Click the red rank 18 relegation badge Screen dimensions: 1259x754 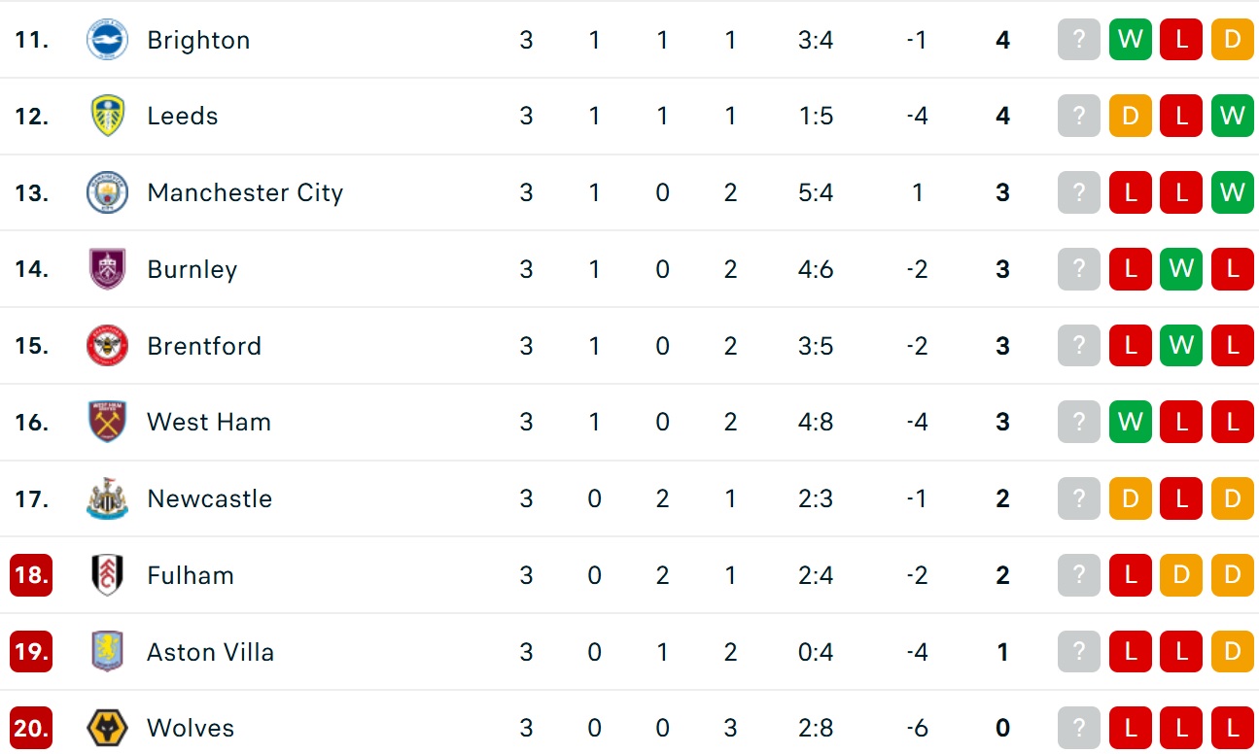(x=31, y=575)
